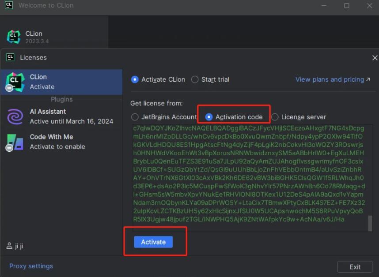Choose JetBrains Account license source
This screenshot has height=277, width=379.
click(x=135, y=117)
